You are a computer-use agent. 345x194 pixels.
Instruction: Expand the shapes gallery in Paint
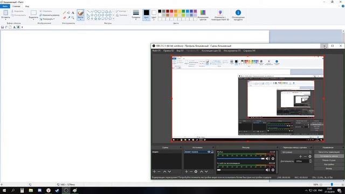pyautogui.click(x=114, y=19)
